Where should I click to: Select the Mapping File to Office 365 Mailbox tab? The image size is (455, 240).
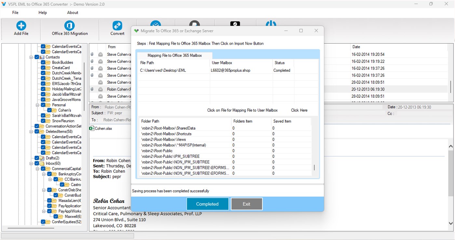(x=174, y=55)
